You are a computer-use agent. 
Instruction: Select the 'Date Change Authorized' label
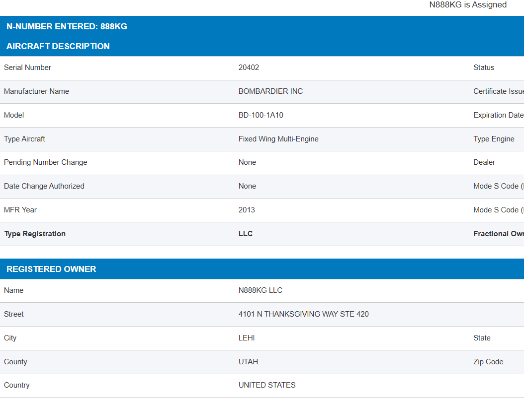click(x=44, y=186)
